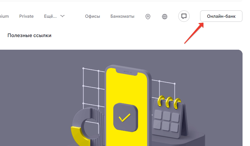This screenshot has width=250, height=146.
Task: Go to Офисы link
Action: coord(93,16)
